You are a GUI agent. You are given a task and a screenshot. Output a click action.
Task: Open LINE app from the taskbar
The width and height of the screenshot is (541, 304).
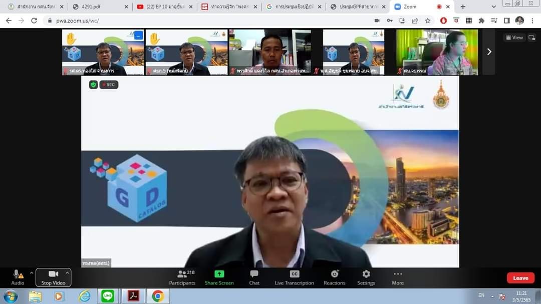108,296
